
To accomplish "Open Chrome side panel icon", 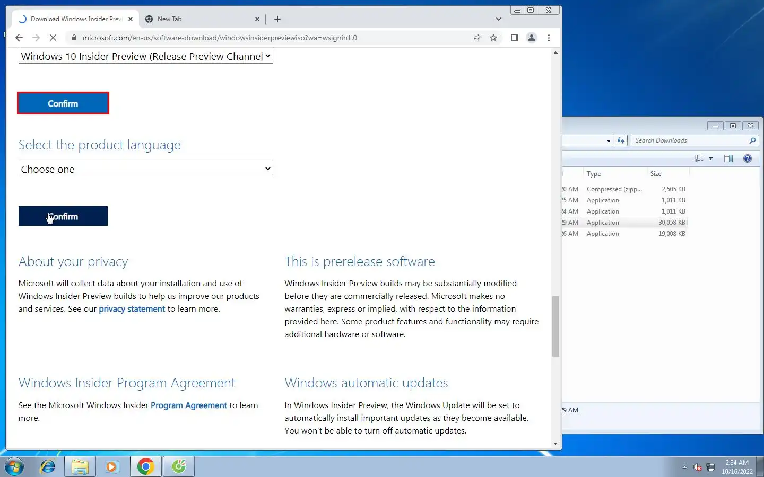I will coord(514,38).
